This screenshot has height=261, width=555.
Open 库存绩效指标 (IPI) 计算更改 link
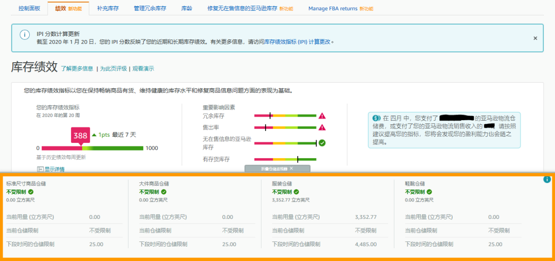(x=298, y=42)
